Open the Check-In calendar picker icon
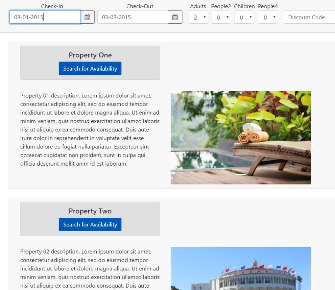The height and width of the screenshot is (290, 335). click(87, 17)
